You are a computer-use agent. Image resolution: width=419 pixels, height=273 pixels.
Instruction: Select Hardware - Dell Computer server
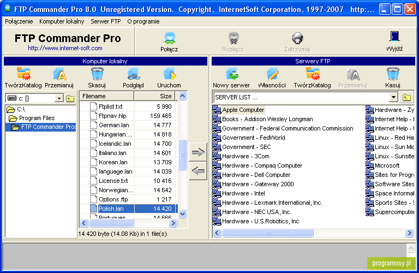point(252,175)
